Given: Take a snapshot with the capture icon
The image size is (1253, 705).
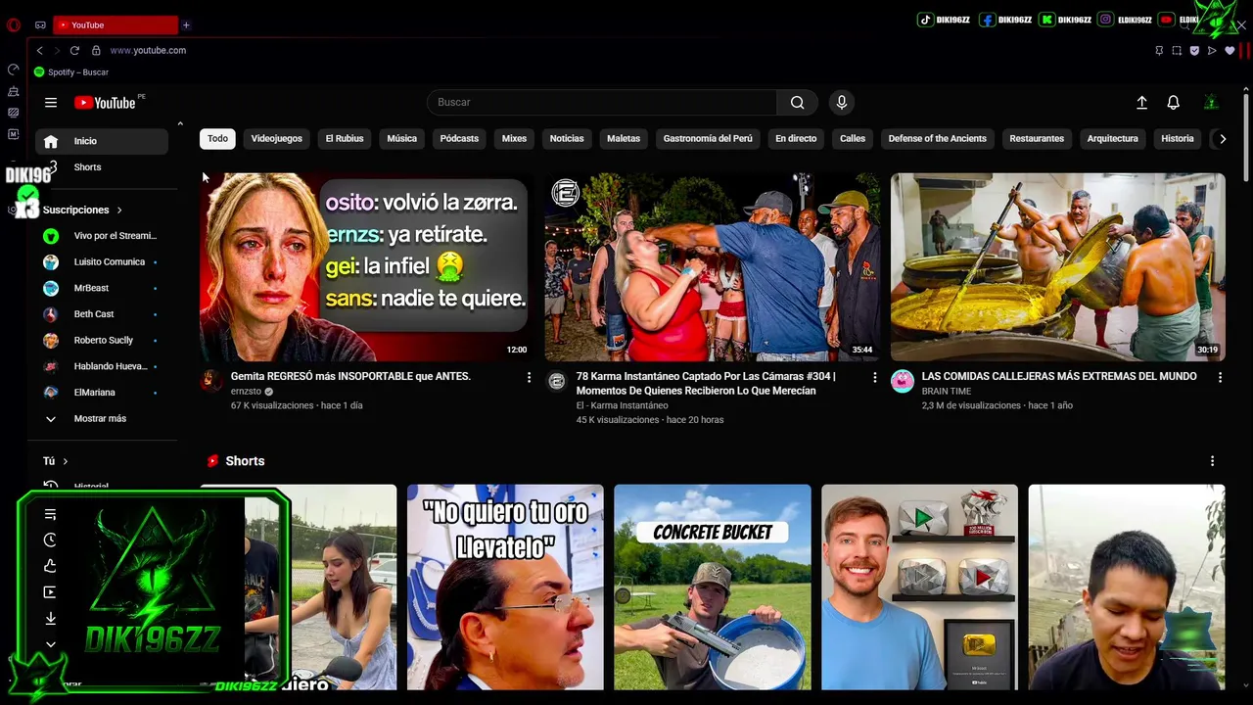Looking at the screenshot, I should (1177, 50).
